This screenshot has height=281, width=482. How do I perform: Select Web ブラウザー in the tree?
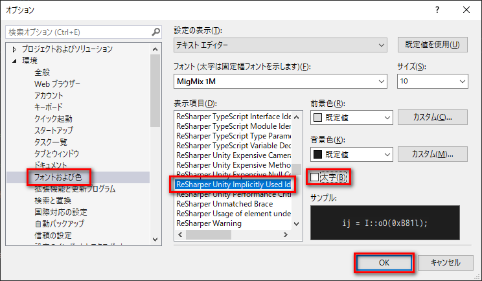point(57,84)
